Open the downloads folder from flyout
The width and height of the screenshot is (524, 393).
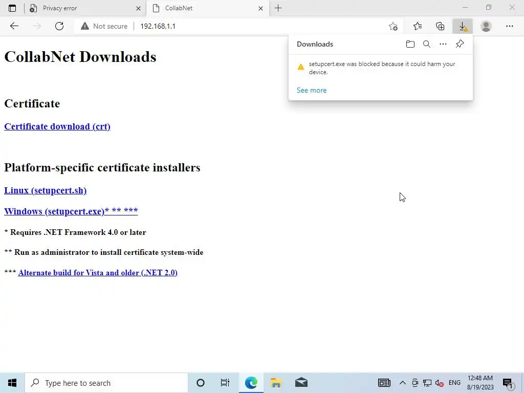(410, 44)
